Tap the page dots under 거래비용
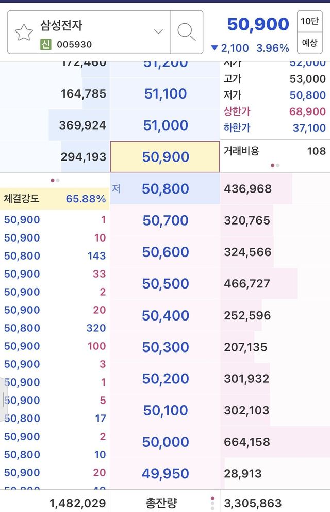The height and width of the screenshot is (512, 330). click(275, 166)
